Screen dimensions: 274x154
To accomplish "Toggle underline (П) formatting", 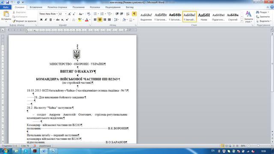I will point(51,20).
